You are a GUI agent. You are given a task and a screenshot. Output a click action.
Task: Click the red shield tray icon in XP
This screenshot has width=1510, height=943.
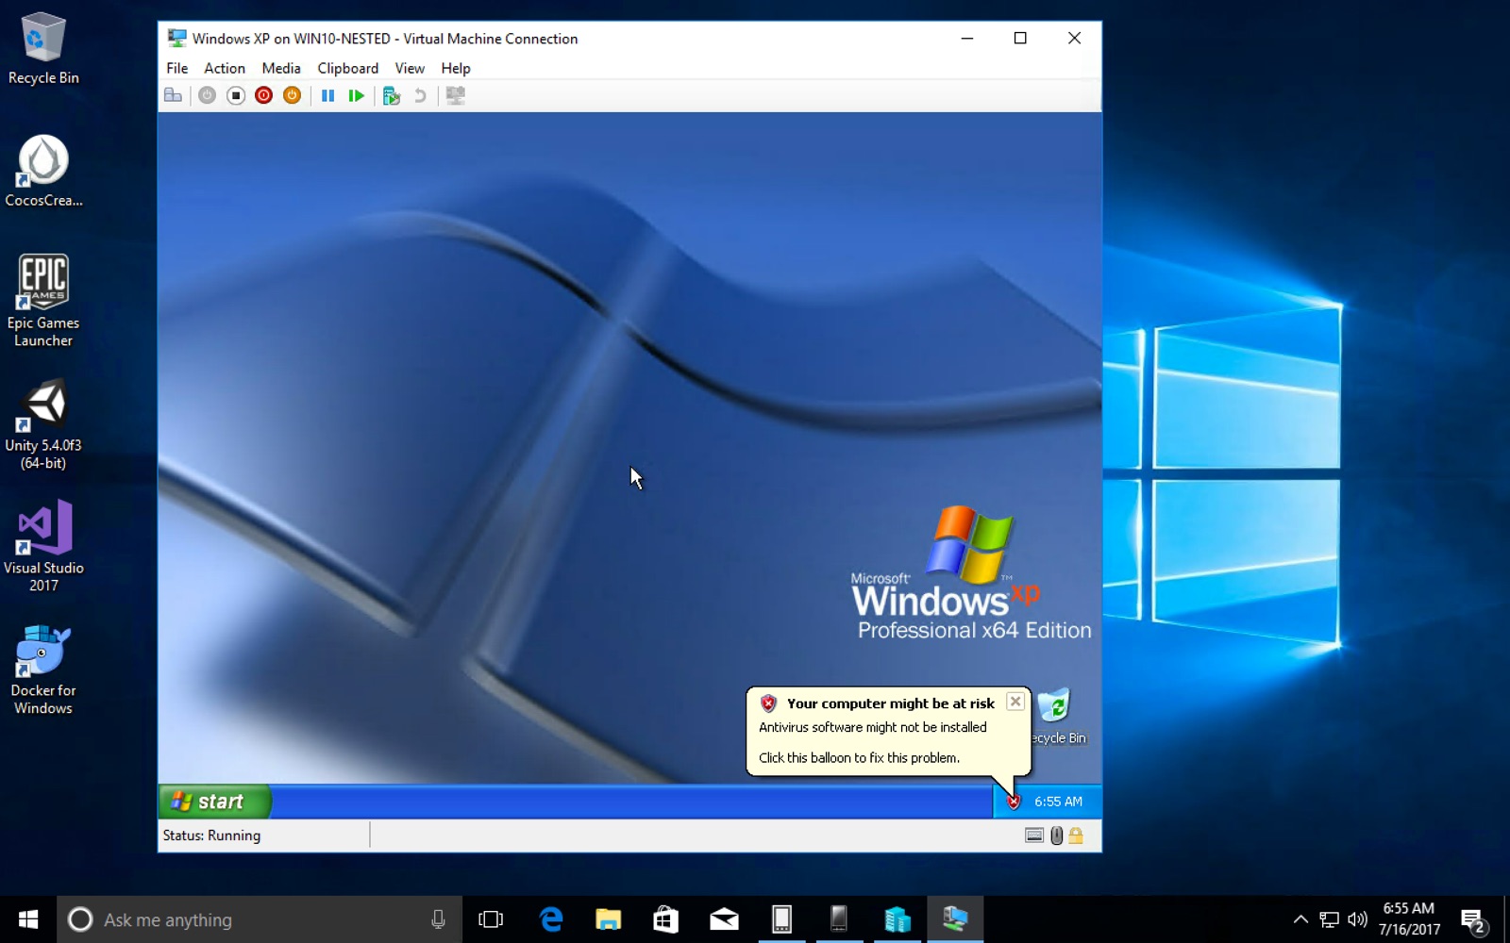click(x=1014, y=802)
